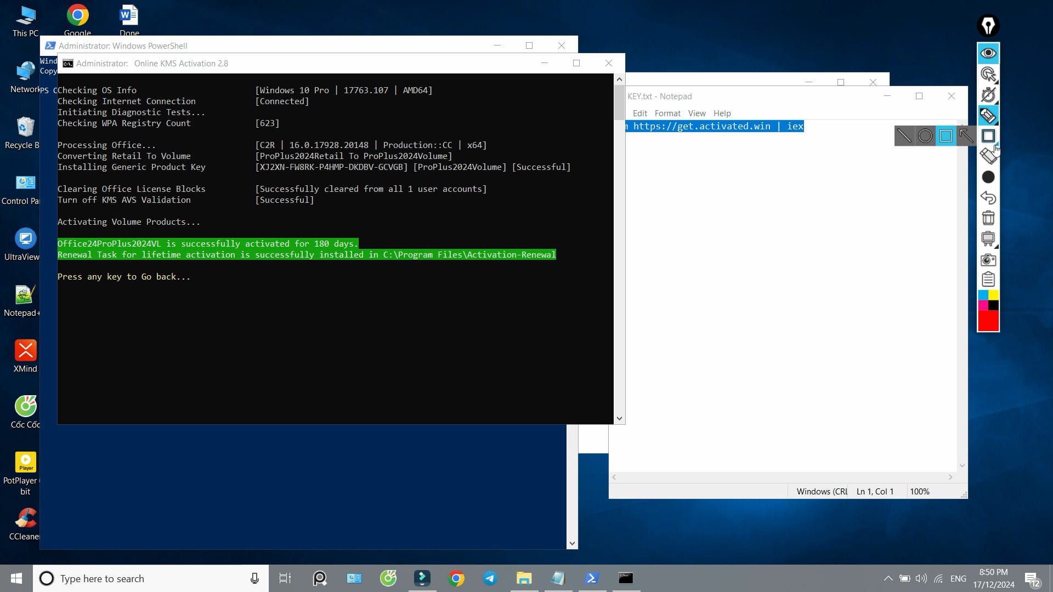Open the shape tool button
The width and height of the screenshot is (1053, 592).
point(988,136)
